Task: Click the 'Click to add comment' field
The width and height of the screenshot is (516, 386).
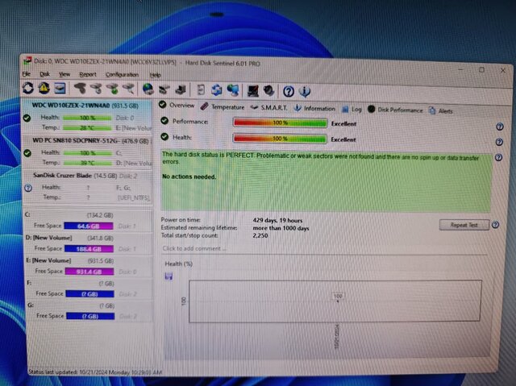Action: point(322,248)
